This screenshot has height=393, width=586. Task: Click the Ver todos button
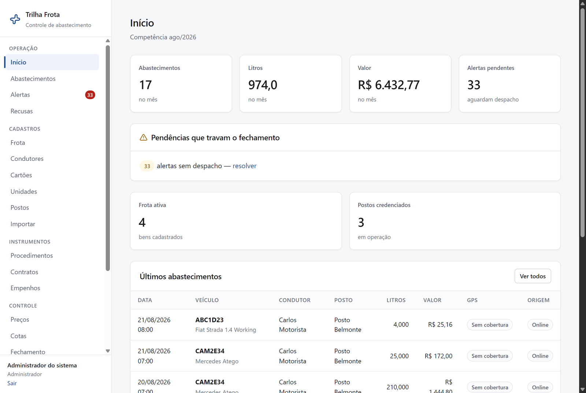[x=533, y=276]
